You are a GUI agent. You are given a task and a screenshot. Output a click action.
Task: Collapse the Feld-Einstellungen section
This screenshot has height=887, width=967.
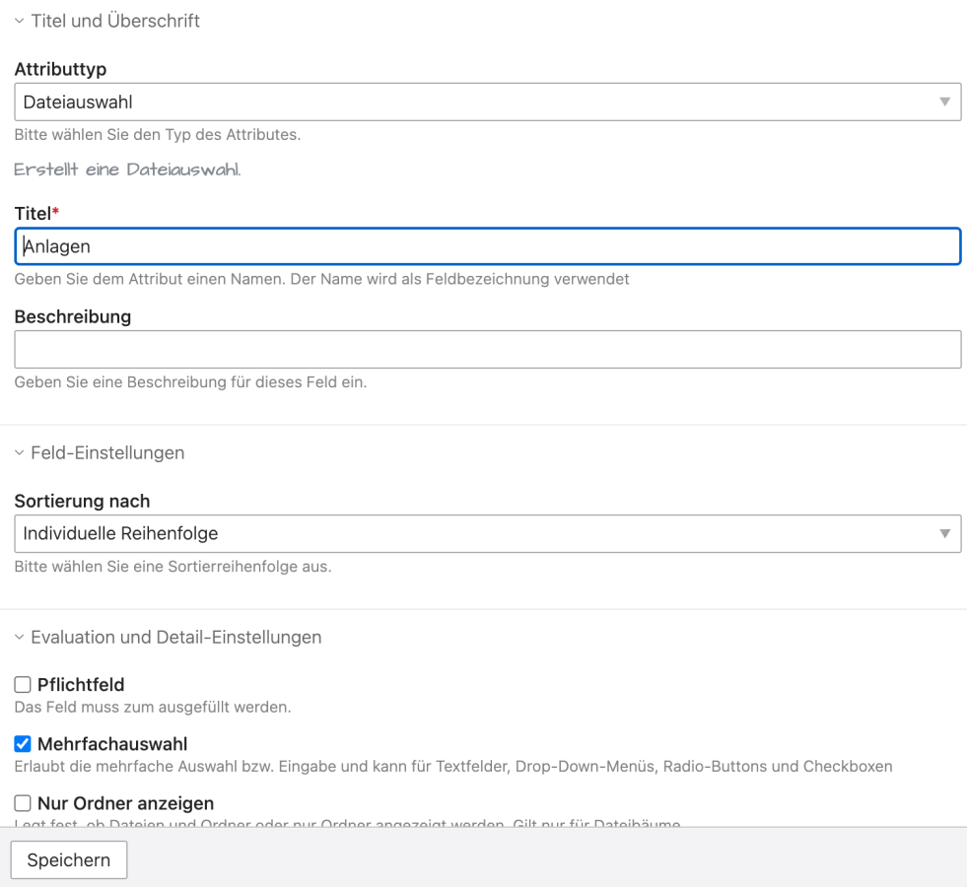pyautogui.click(x=107, y=453)
